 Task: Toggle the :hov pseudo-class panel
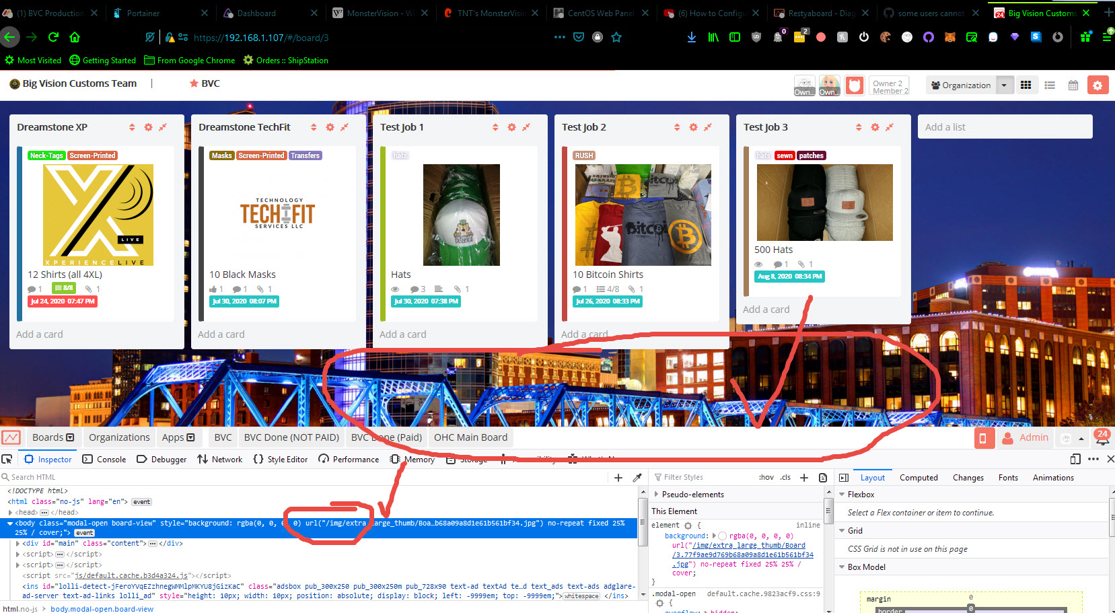766,477
